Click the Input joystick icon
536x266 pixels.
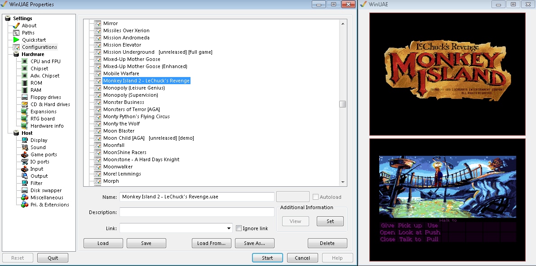pos(25,168)
